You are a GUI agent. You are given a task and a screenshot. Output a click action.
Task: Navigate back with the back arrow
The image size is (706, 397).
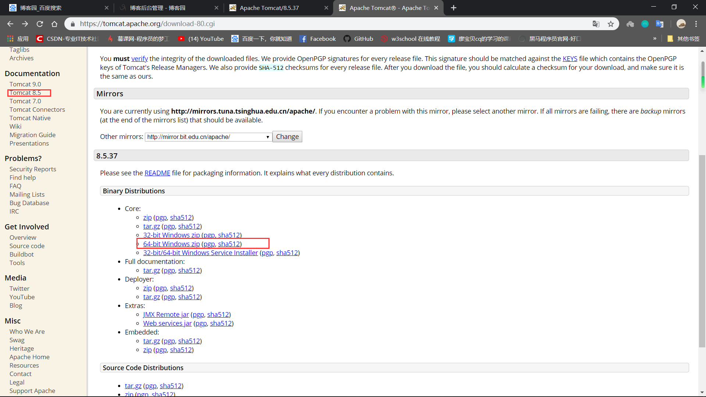coord(10,24)
